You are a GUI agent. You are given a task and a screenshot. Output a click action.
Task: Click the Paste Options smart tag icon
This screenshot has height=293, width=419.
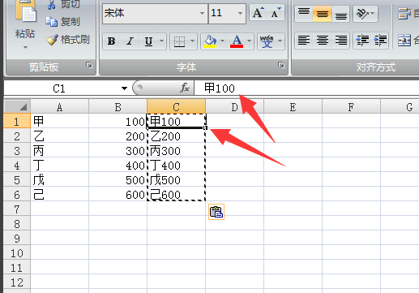[216, 212]
